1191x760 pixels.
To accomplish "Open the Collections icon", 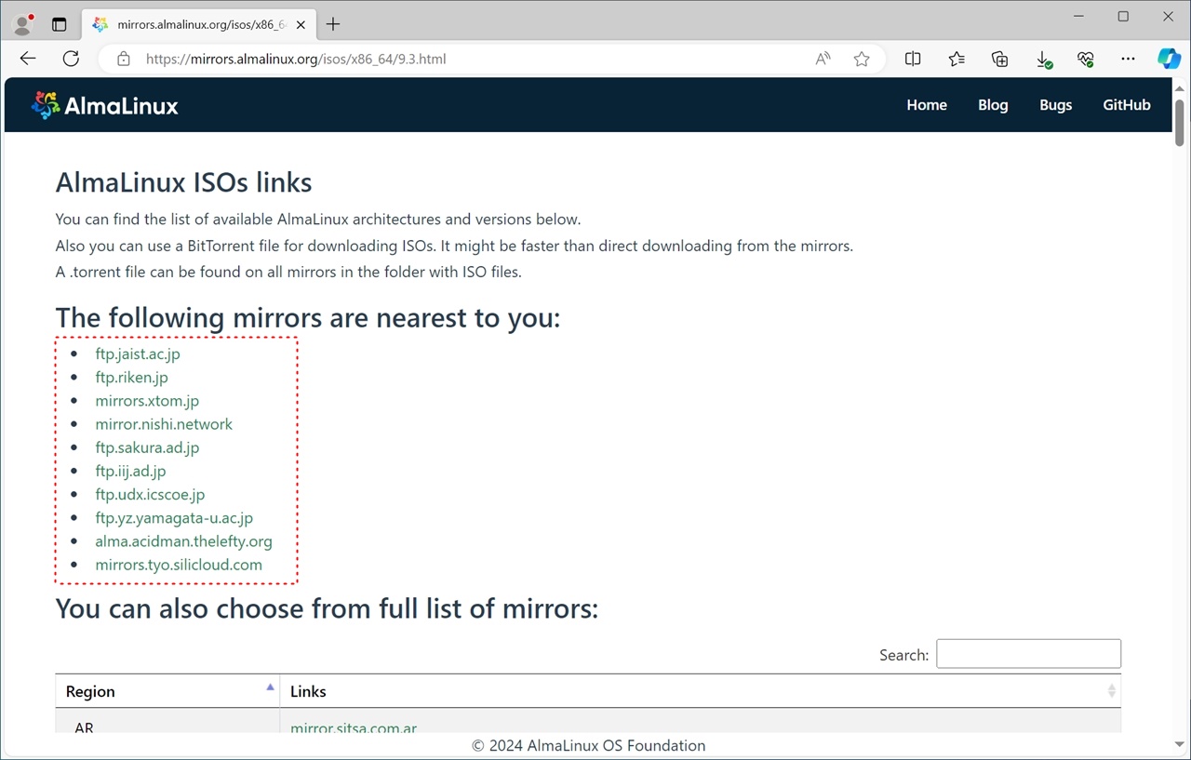I will pos(999,59).
